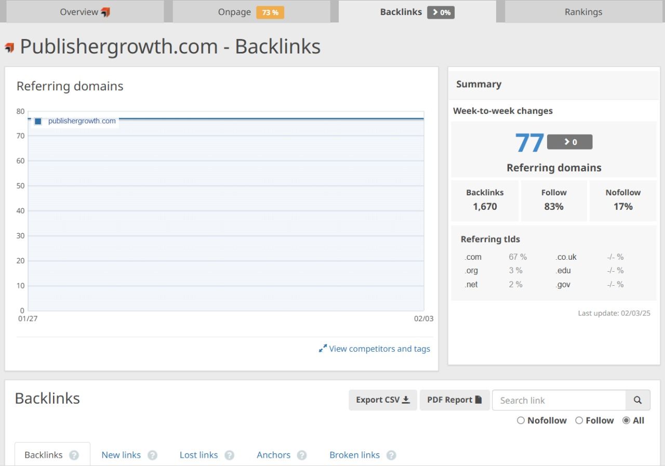The image size is (665, 466).
Task: Click help icon next to New links
Action: pos(152,455)
